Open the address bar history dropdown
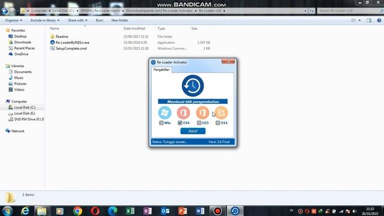This screenshot has height=216, width=384. point(305,11)
